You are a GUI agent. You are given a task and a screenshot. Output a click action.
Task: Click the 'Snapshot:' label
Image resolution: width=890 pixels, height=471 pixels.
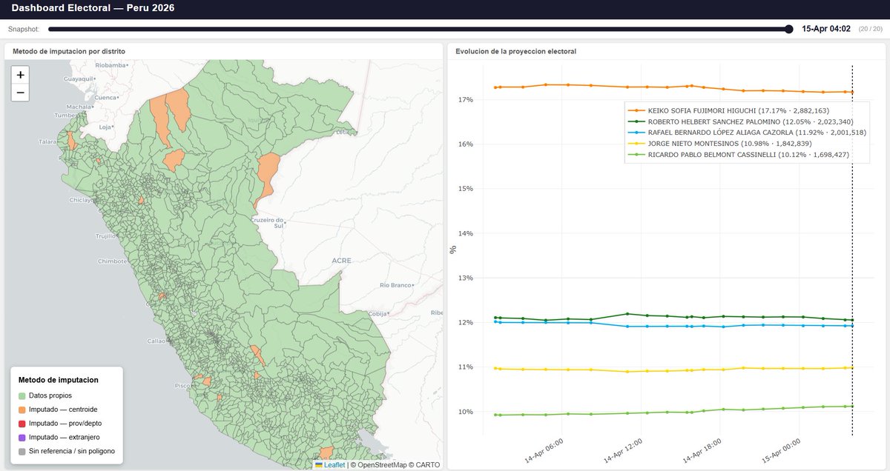point(23,29)
